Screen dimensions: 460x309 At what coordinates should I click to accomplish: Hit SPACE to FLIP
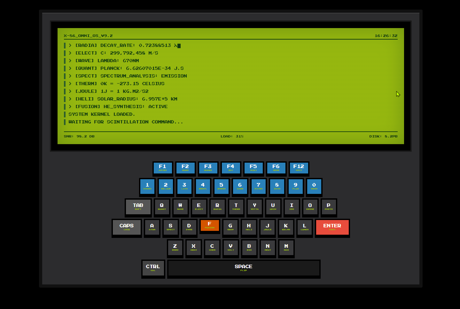click(244, 268)
